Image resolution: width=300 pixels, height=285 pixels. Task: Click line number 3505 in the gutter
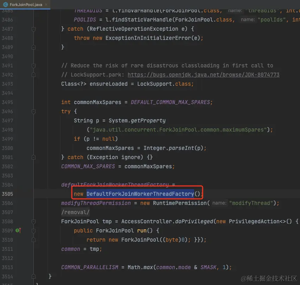click(x=7, y=194)
